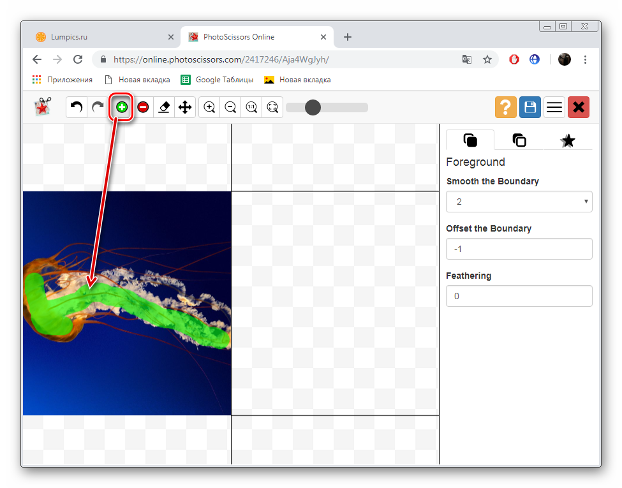Reset zoom to 1:1
Image resolution: width=622 pixels, height=488 pixels.
(251, 107)
